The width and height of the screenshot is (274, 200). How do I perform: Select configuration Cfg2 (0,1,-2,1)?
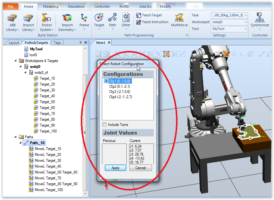[120, 86]
